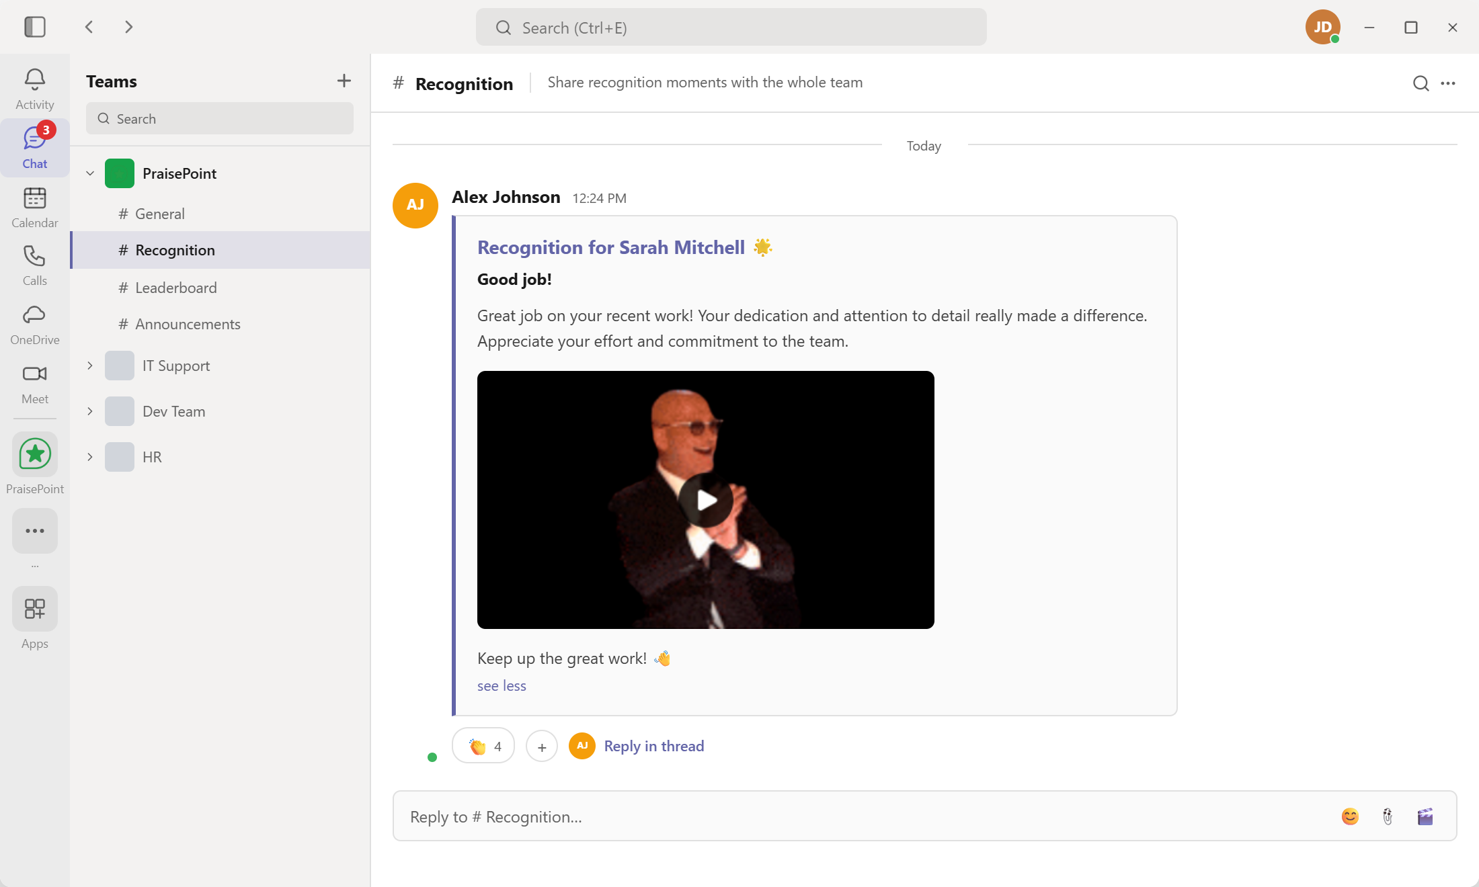Toggle the sidebar panel icon

point(35,27)
